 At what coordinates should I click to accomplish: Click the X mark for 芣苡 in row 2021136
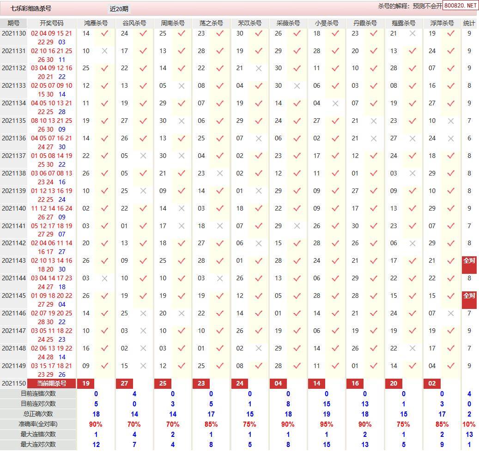click(x=259, y=139)
